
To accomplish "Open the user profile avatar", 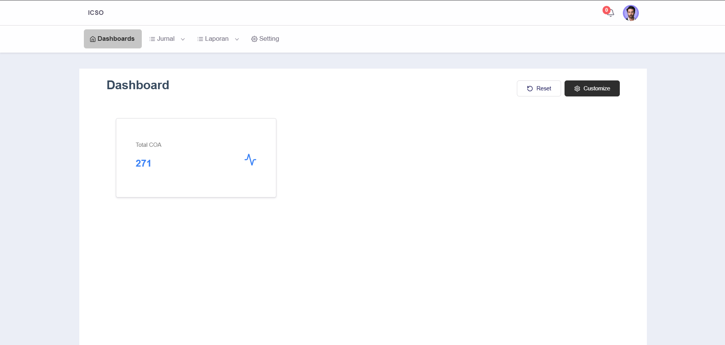I will (630, 13).
